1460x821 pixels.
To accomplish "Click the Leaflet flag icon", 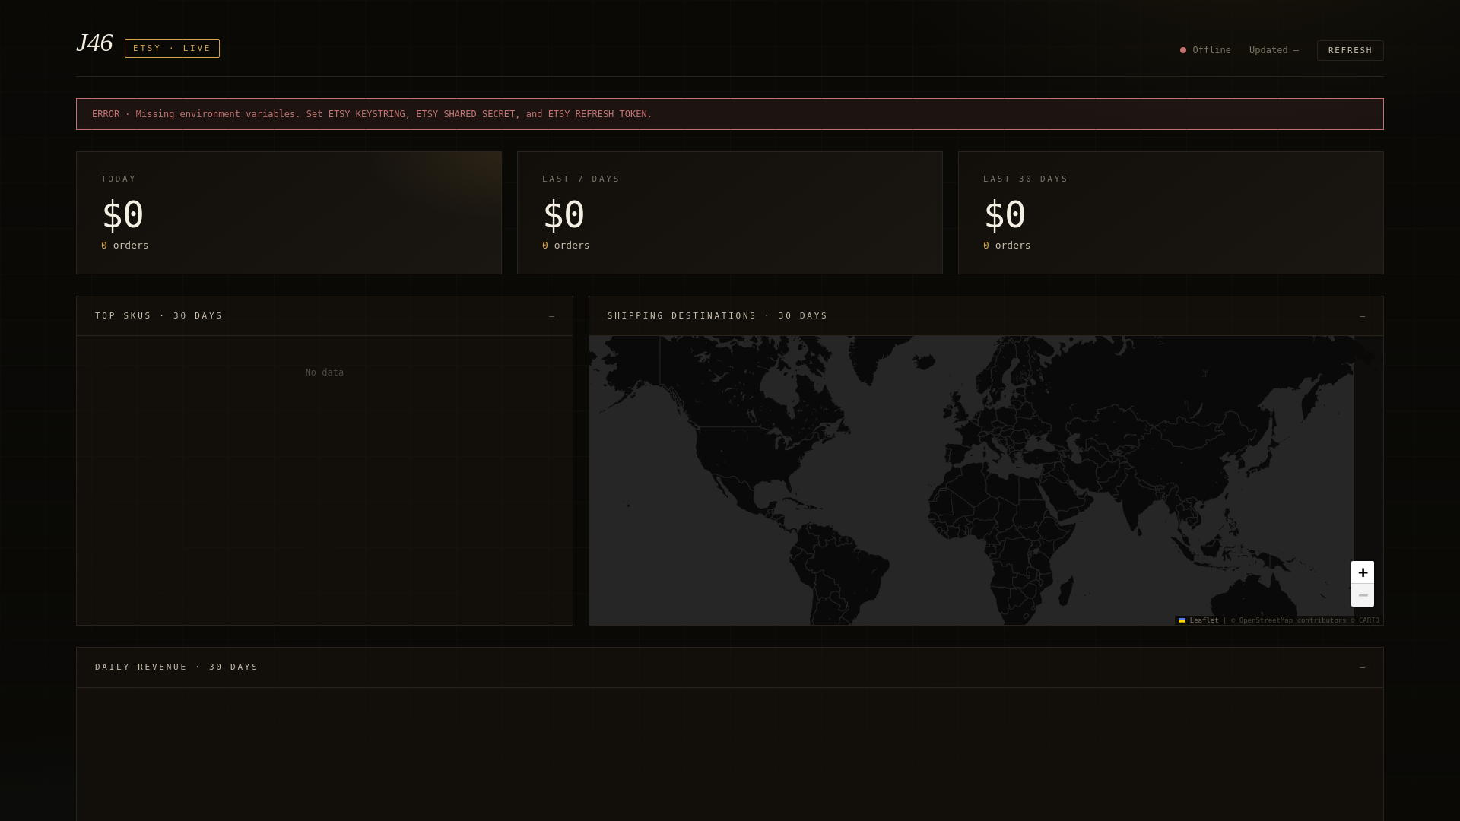I will (x=1182, y=620).
